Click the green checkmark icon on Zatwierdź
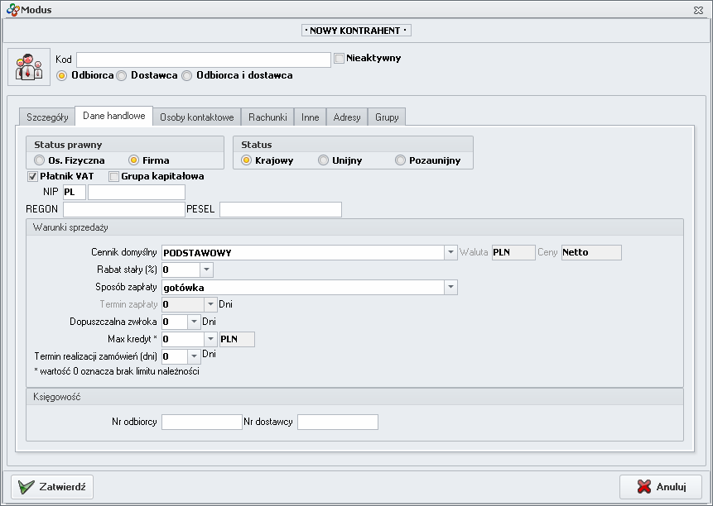 [x=26, y=487]
